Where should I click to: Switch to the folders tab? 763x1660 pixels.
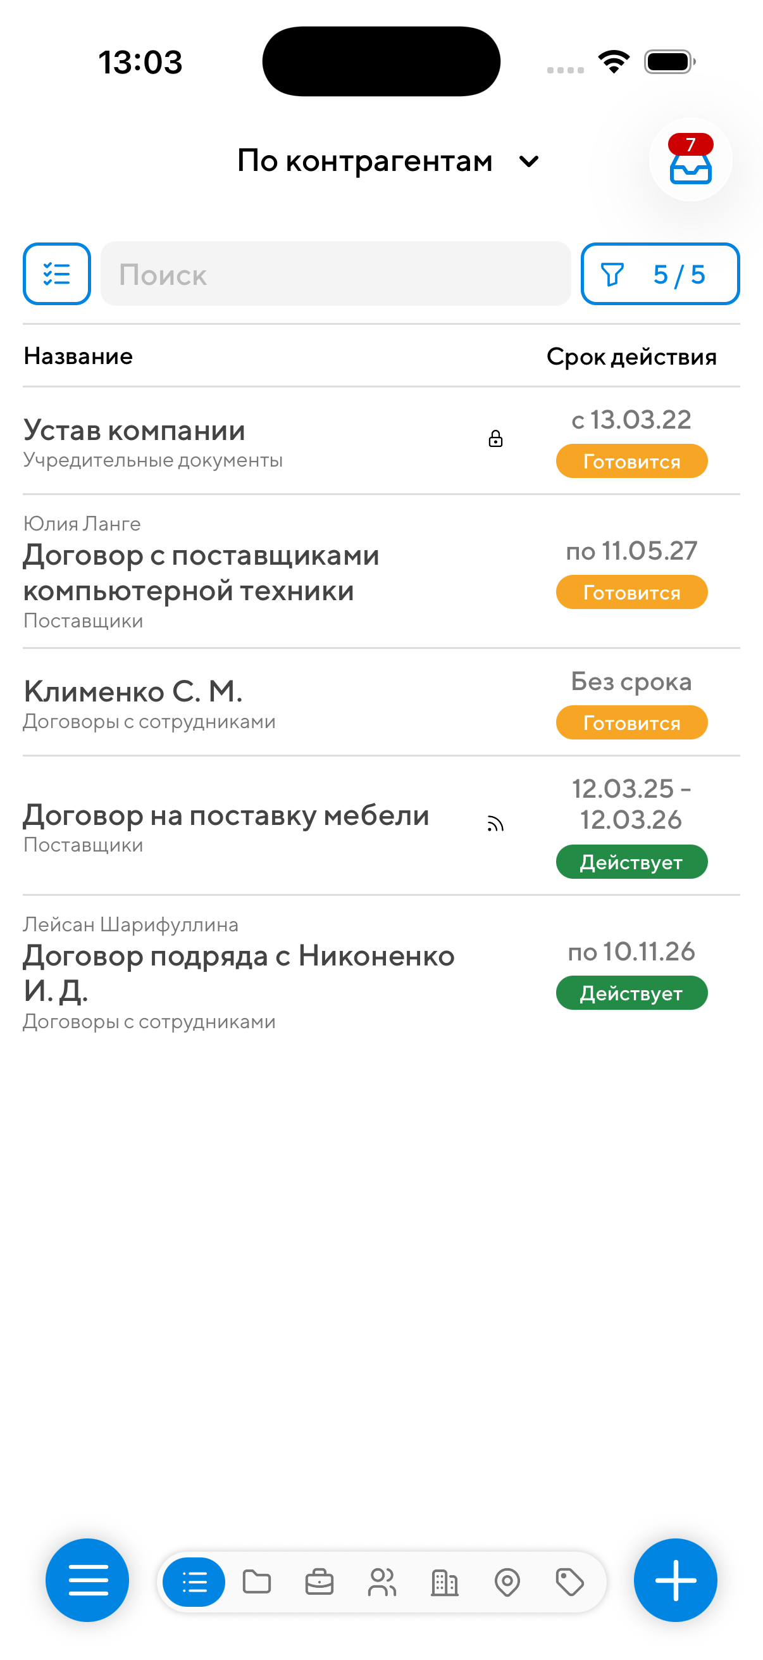(256, 1581)
